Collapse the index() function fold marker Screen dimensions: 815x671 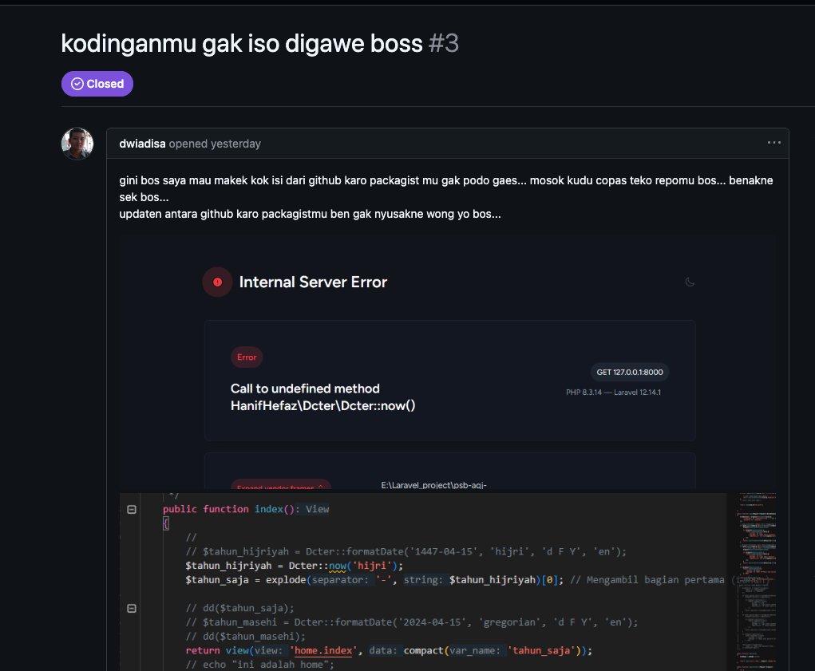(132, 510)
